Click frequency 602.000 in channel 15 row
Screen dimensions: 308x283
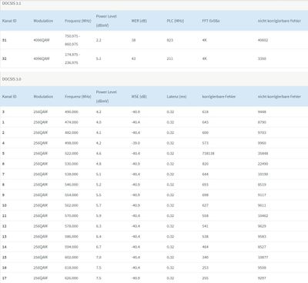point(72,258)
